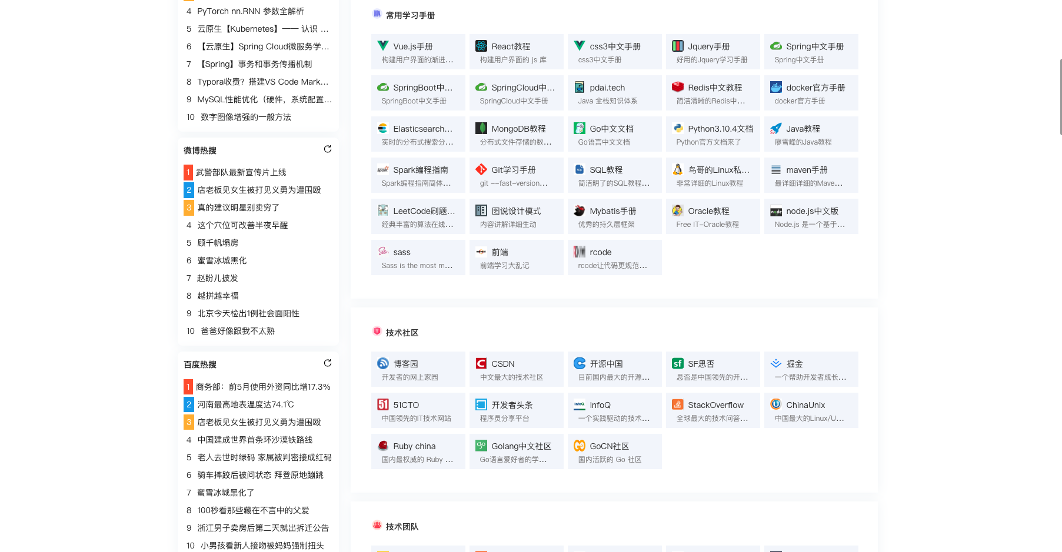Image resolution: width=1062 pixels, height=552 pixels.
Task: Click the GoCN社区 orange icon
Action: click(x=579, y=445)
